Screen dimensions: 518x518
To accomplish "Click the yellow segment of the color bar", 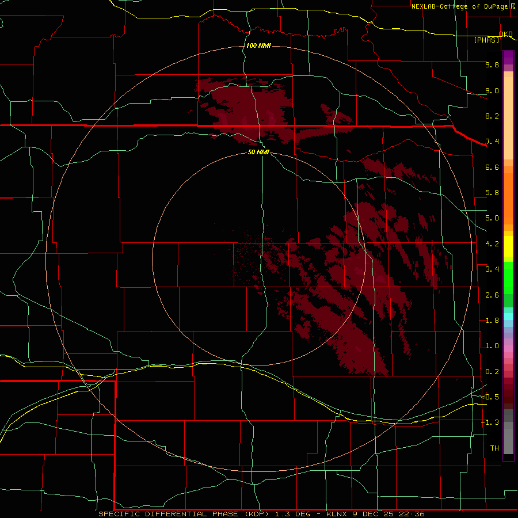I will click(x=508, y=246).
